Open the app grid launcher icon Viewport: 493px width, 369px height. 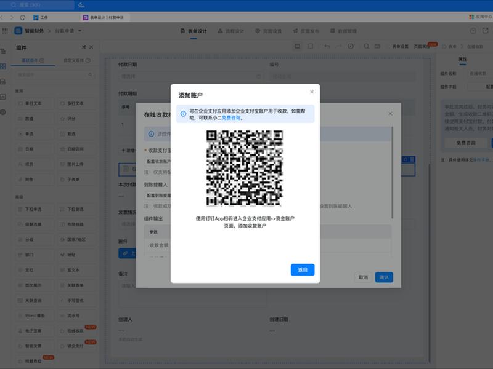[x=5, y=30]
